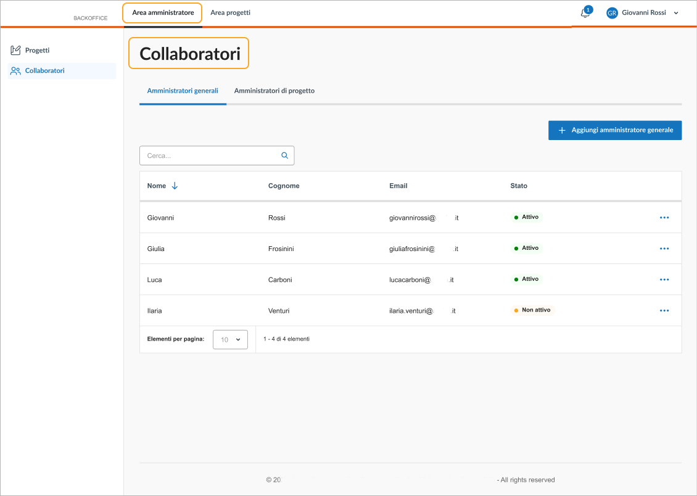The width and height of the screenshot is (697, 496).
Task: Open three-dot menu for Ilaria Venturi
Action: tap(664, 310)
